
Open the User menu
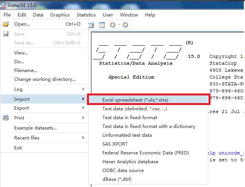coord(108,15)
